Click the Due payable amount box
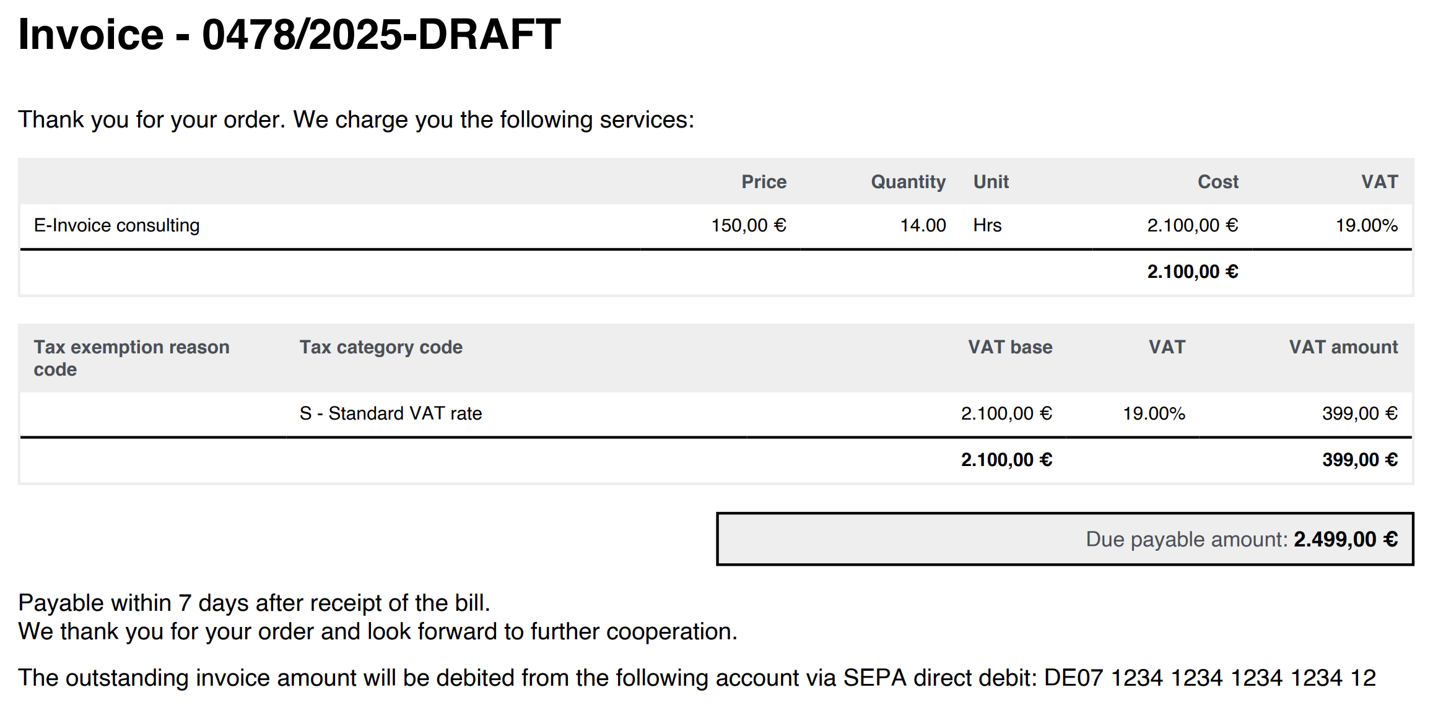 tap(1064, 539)
